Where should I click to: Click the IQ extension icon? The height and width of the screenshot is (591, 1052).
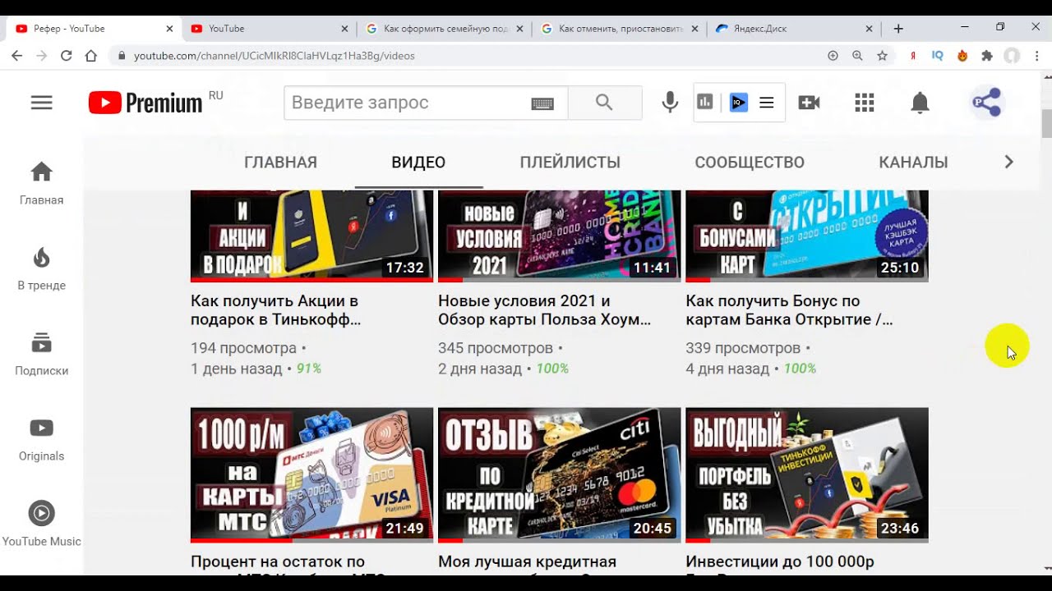coord(938,56)
